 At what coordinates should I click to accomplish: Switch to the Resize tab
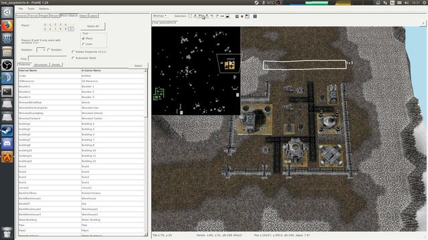54,16
